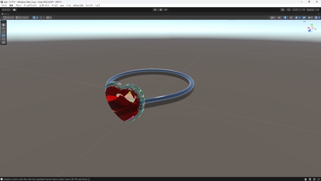
Task: Toggle grid snapping button
Action: pyautogui.click(x=41, y=18)
